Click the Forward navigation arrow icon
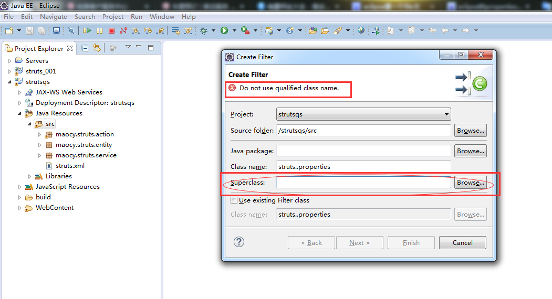Image resolution: width=552 pixels, height=299 pixels. pyautogui.click(x=466, y=30)
